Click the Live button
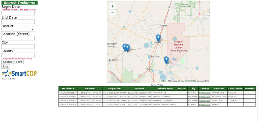Image resolution: width=258 pixels, height=122 pixels. 6,66
